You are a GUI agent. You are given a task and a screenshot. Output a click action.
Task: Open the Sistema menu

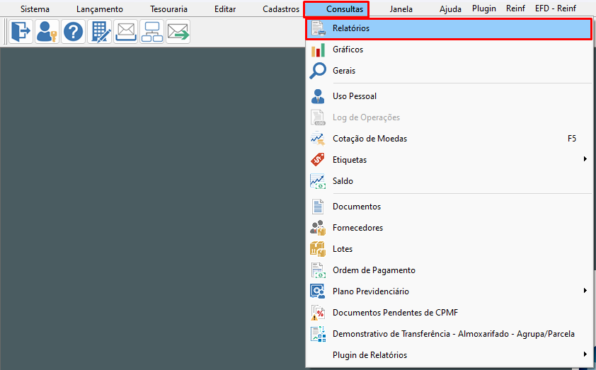click(35, 9)
